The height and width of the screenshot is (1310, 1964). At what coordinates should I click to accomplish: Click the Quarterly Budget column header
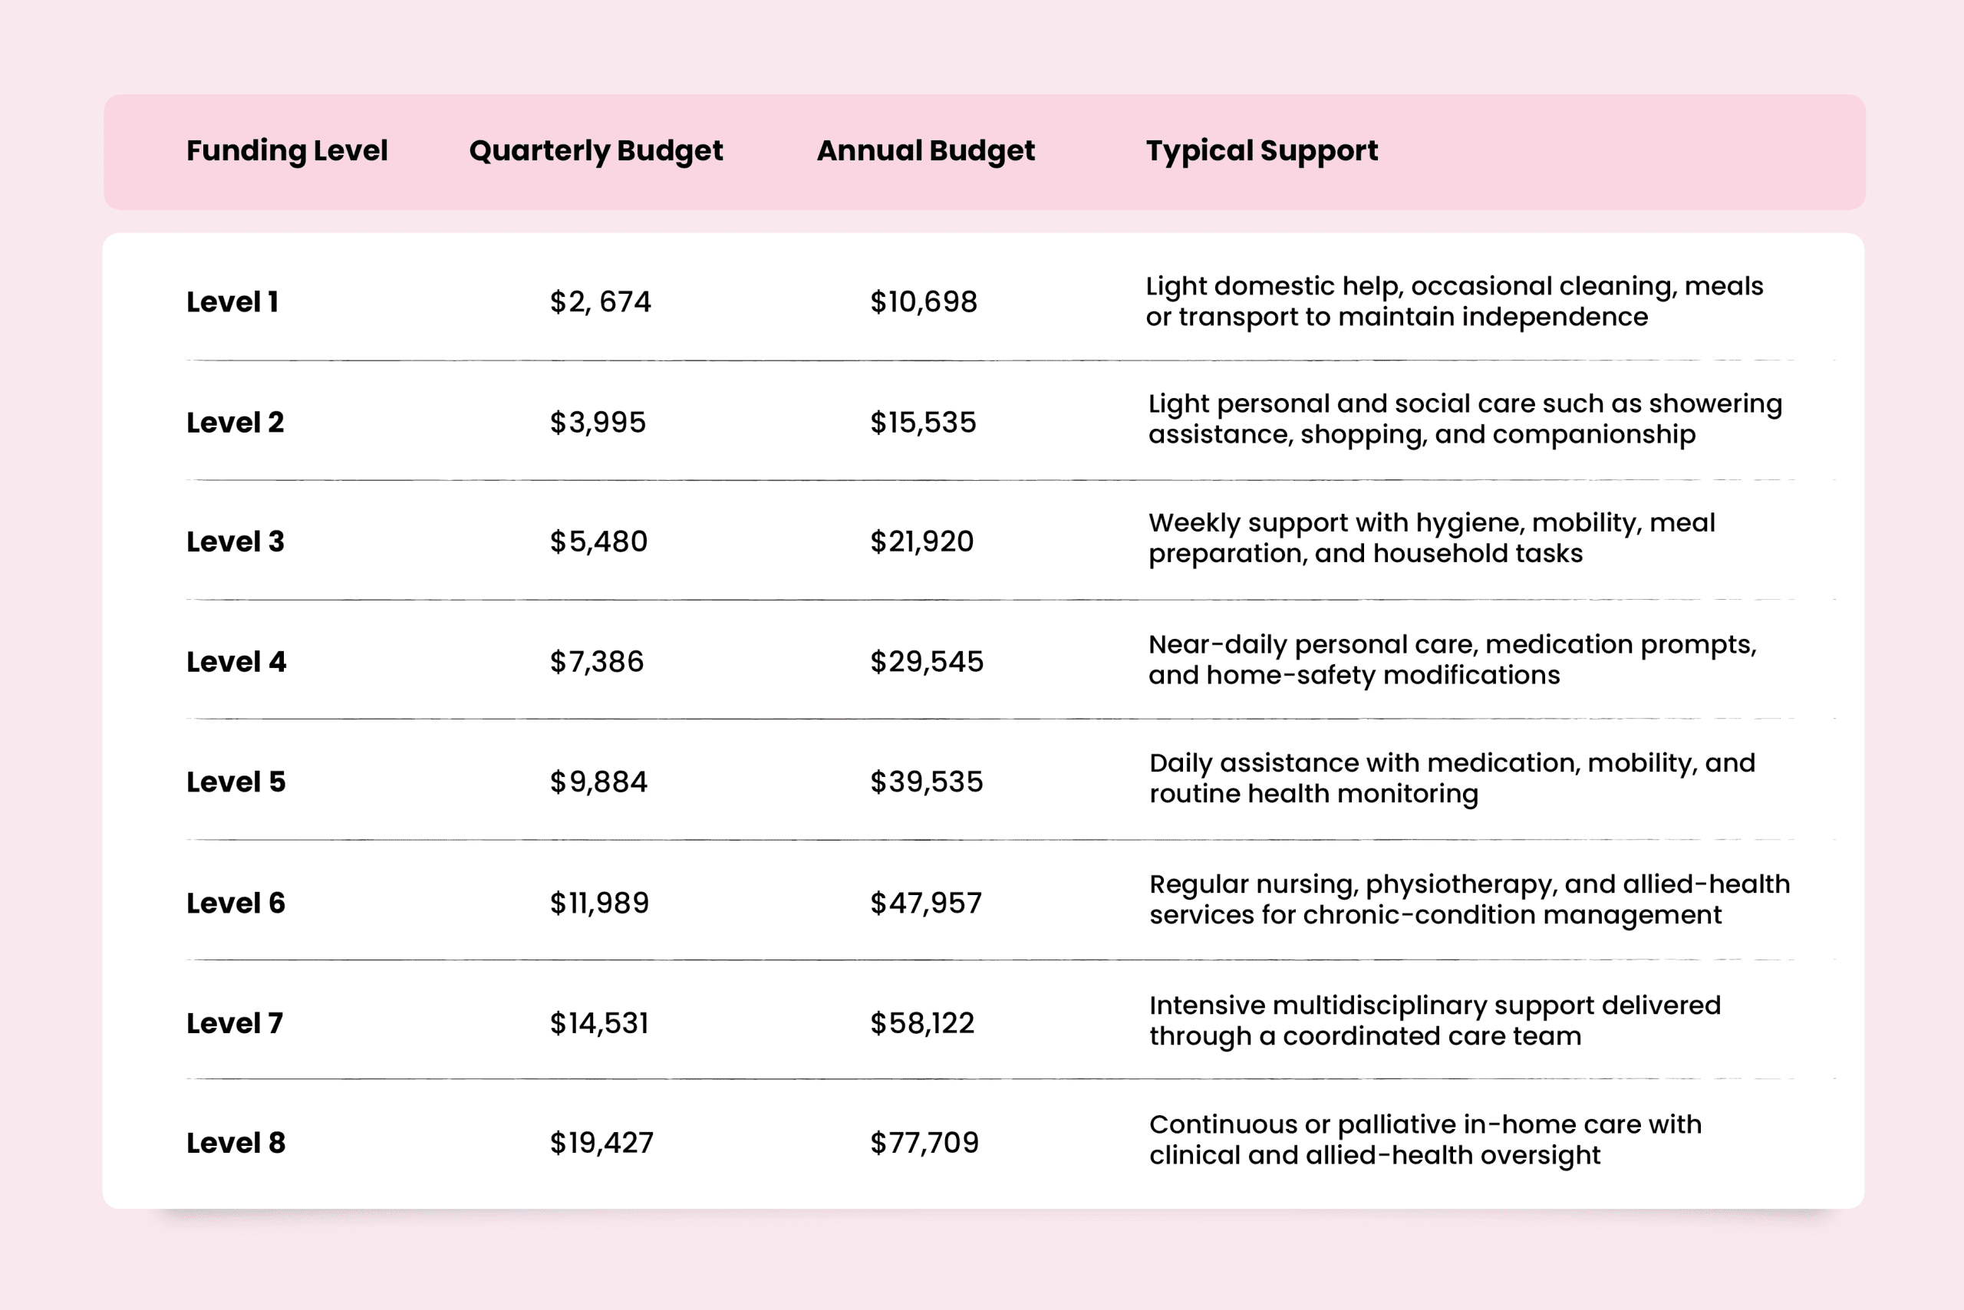coord(596,151)
